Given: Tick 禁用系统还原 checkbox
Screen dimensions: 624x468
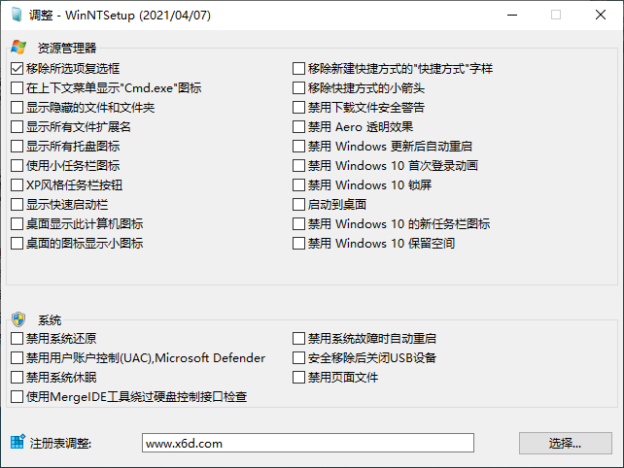Looking at the screenshot, I should point(17,339).
